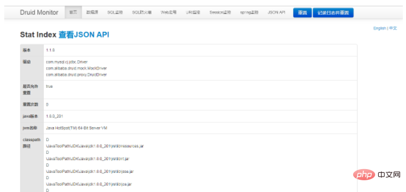Select the version value 1.1.8
406x192 pixels.
tap(50, 51)
